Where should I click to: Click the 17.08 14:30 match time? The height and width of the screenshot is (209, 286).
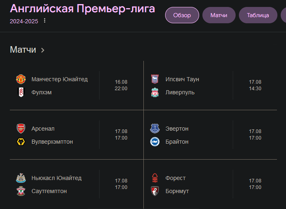click(x=255, y=85)
